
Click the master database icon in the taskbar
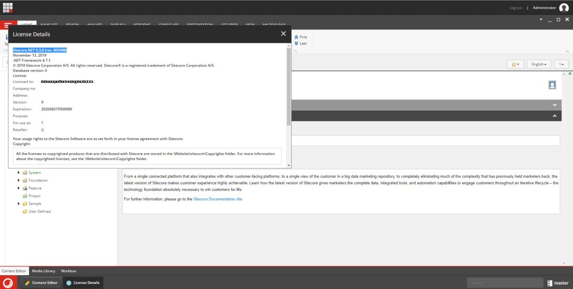coord(551,283)
